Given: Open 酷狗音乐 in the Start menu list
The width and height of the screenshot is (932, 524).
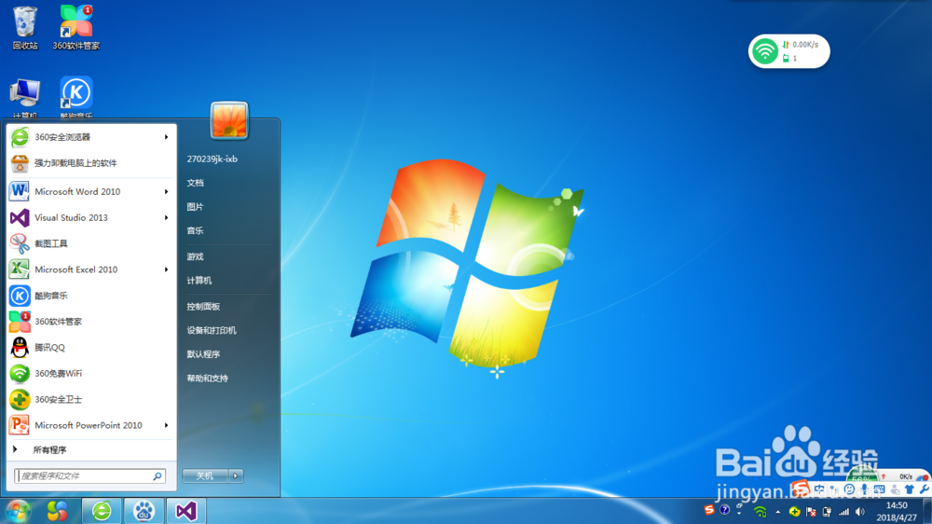Looking at the screenshot, I should [x=89, y=296].
